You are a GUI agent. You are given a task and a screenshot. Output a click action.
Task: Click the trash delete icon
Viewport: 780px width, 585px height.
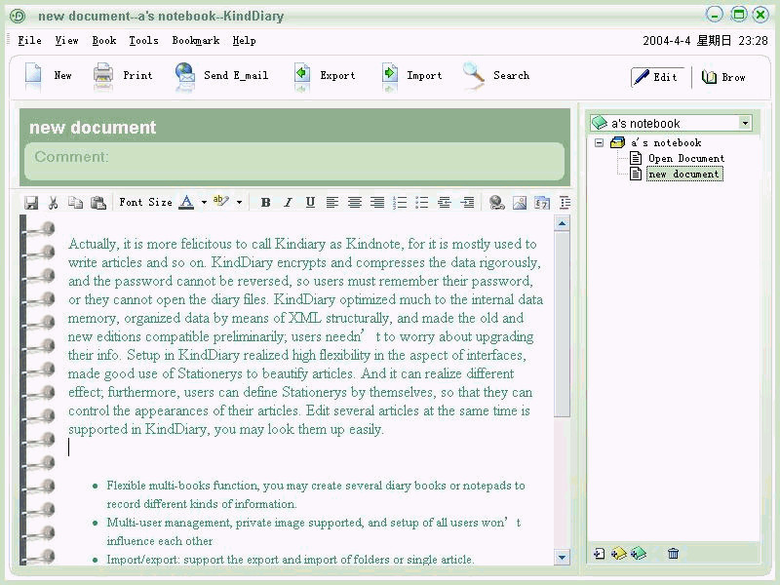coord(673,553)
